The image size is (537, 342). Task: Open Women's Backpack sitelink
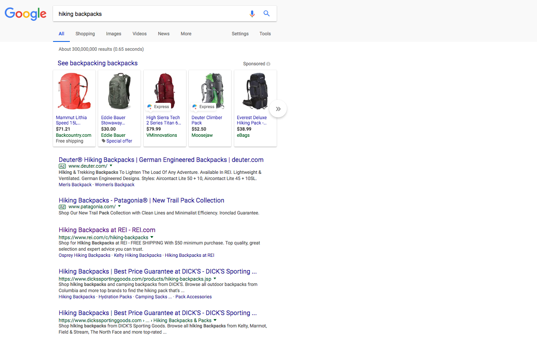pos(114,184)
